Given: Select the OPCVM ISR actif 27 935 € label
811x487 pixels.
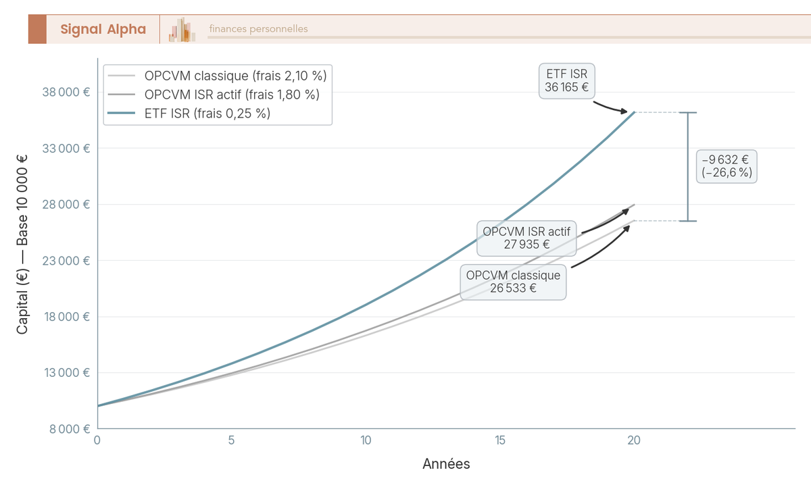Looking at the screenshot, I should pyautogui.click(x=526, y=238).
